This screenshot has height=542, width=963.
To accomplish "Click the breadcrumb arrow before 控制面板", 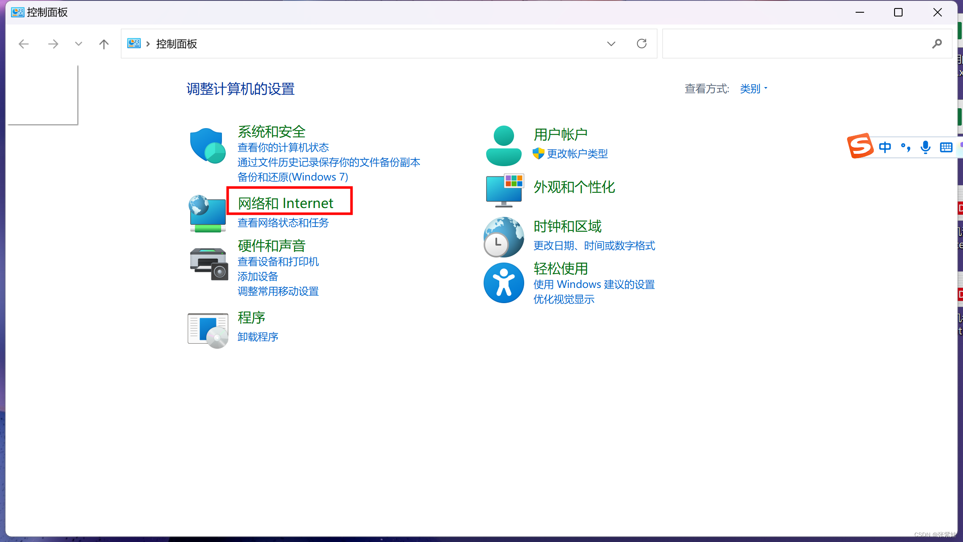I will [148, 44].
